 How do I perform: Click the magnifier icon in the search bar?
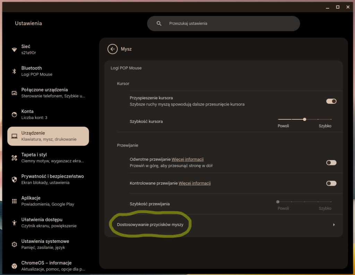(x=159, y=24)
